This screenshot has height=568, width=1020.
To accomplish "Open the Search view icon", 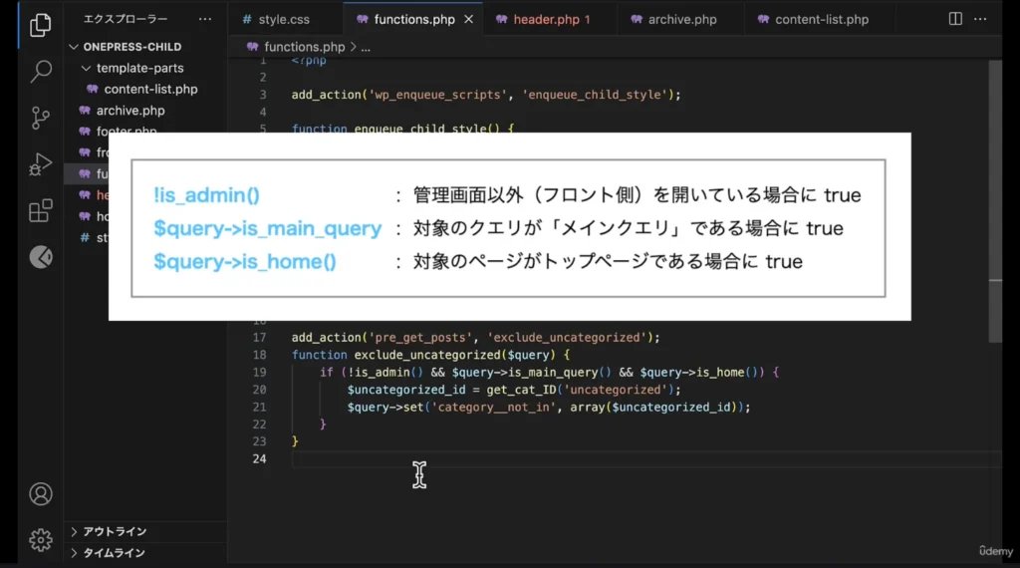I will click(40, 71).
